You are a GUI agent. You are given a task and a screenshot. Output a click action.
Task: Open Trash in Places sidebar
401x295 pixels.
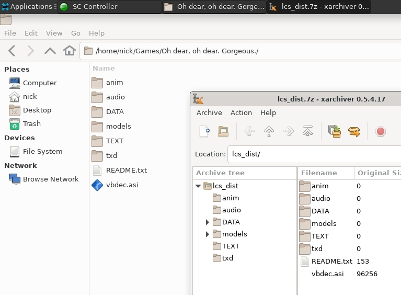pyautogui.click(x=25, y=124)
